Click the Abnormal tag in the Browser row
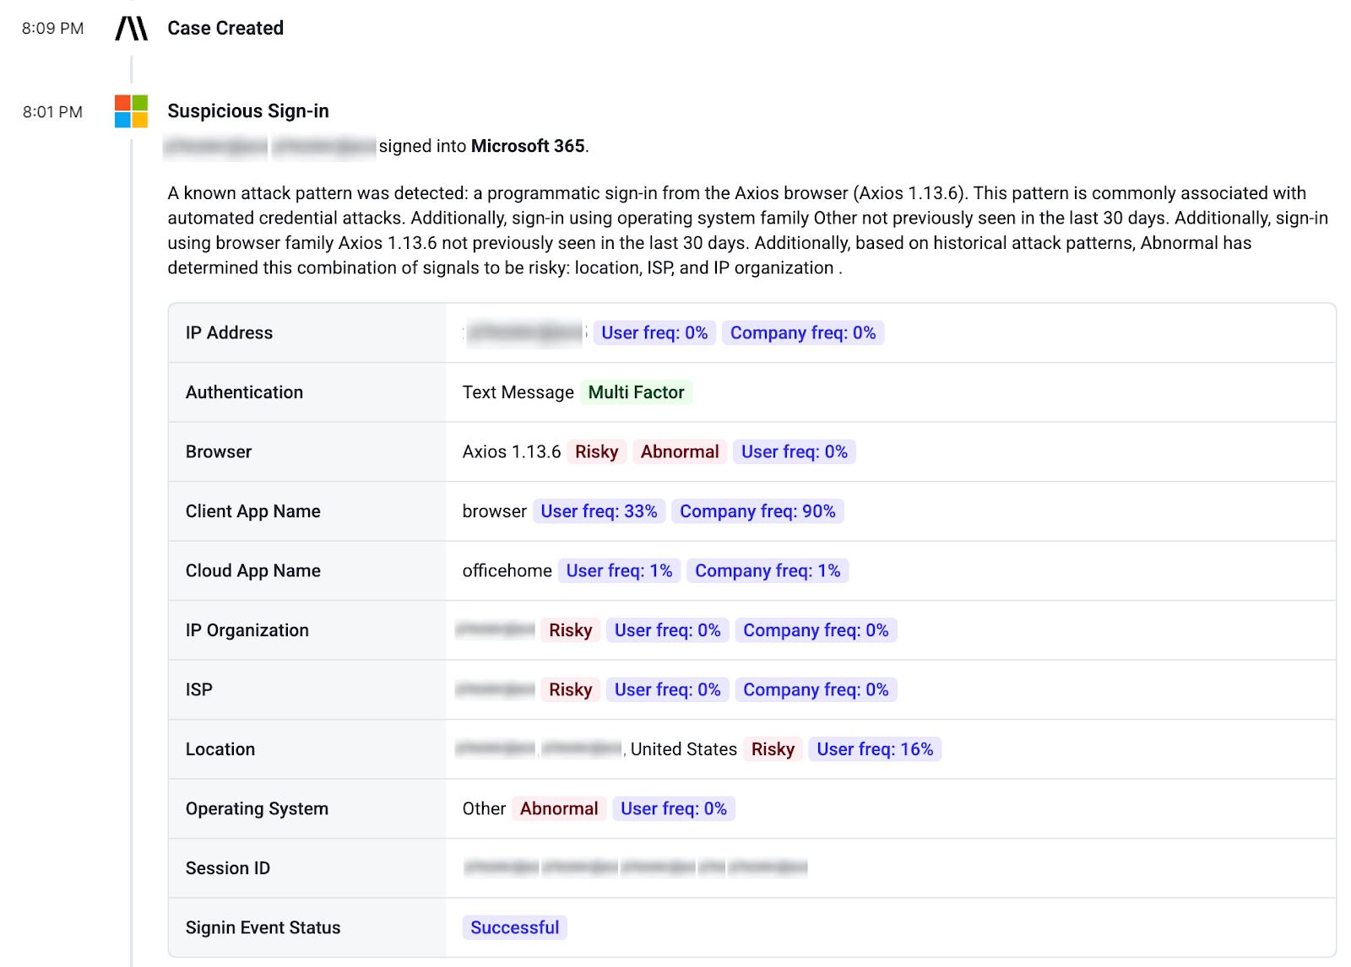Viewport: 1351px width, 967px height. [x=680, y=451]
